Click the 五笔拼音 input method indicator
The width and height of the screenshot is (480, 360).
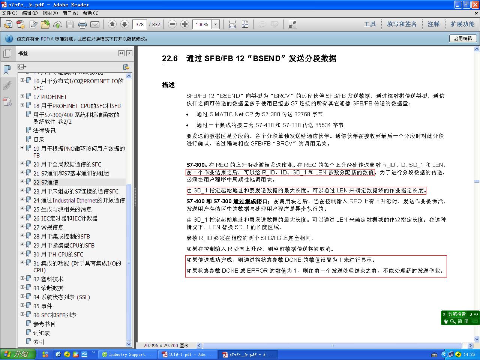[457, 314]
